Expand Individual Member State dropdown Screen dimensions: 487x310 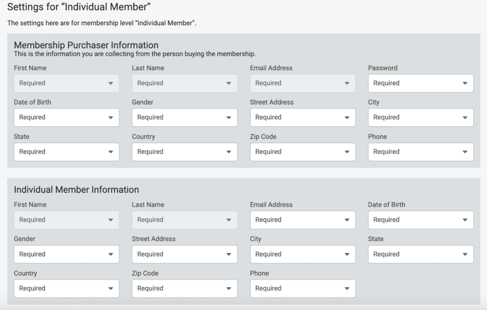pos(420,254)
